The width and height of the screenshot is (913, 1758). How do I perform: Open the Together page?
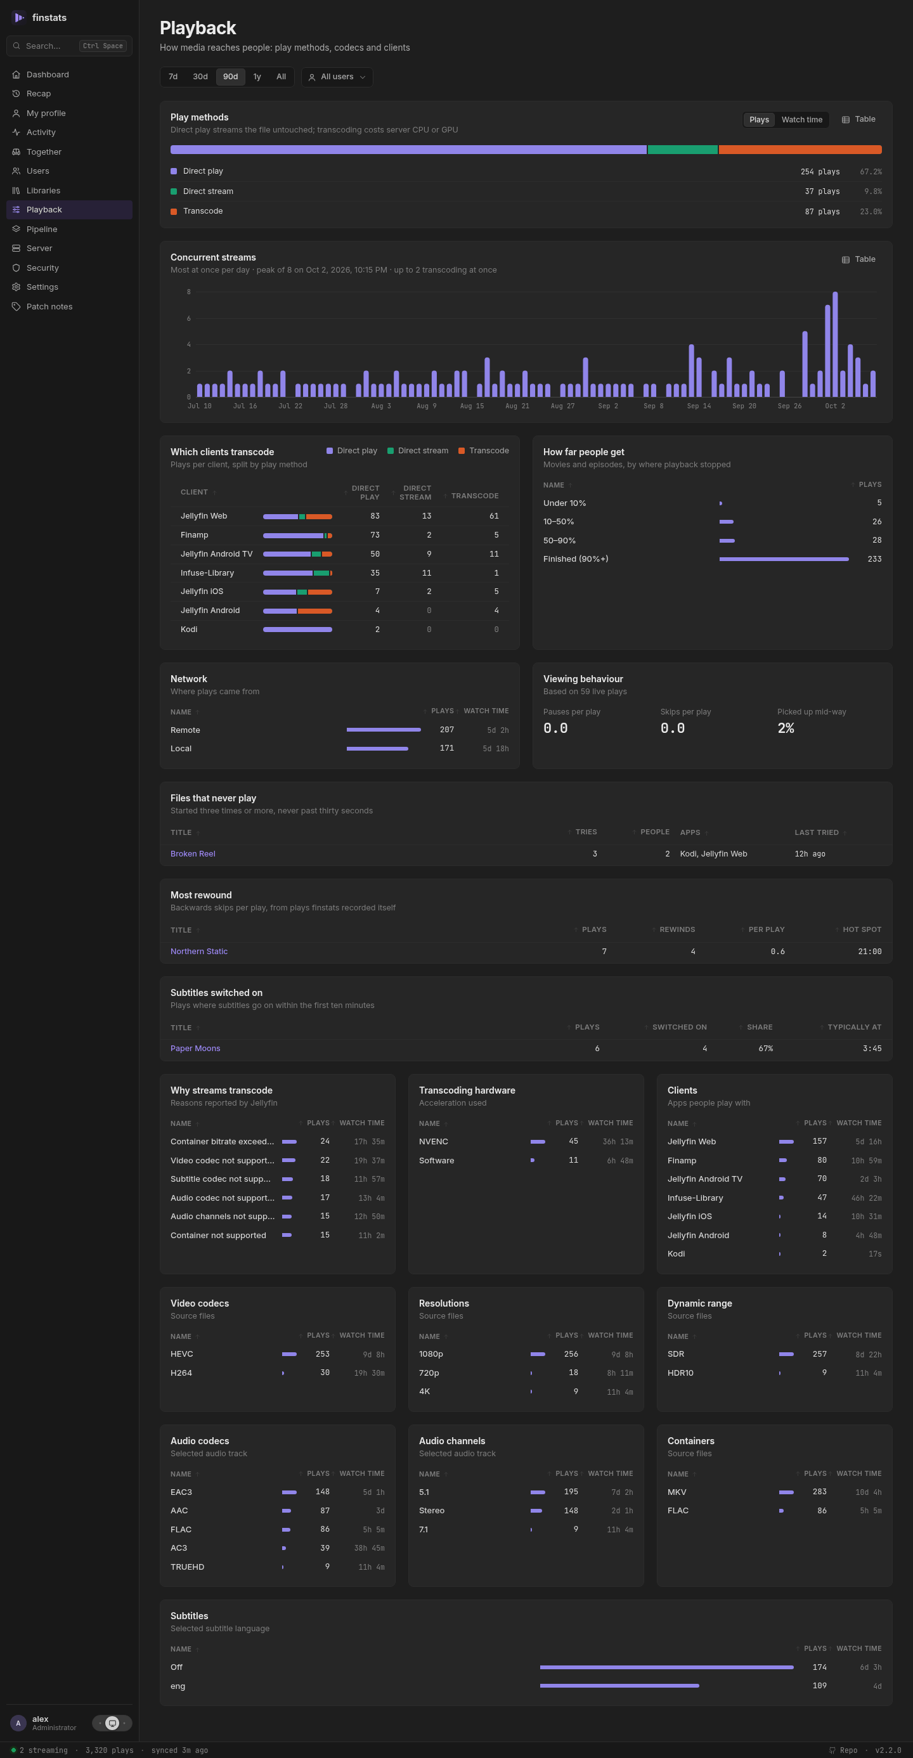[x=69, y=152]
